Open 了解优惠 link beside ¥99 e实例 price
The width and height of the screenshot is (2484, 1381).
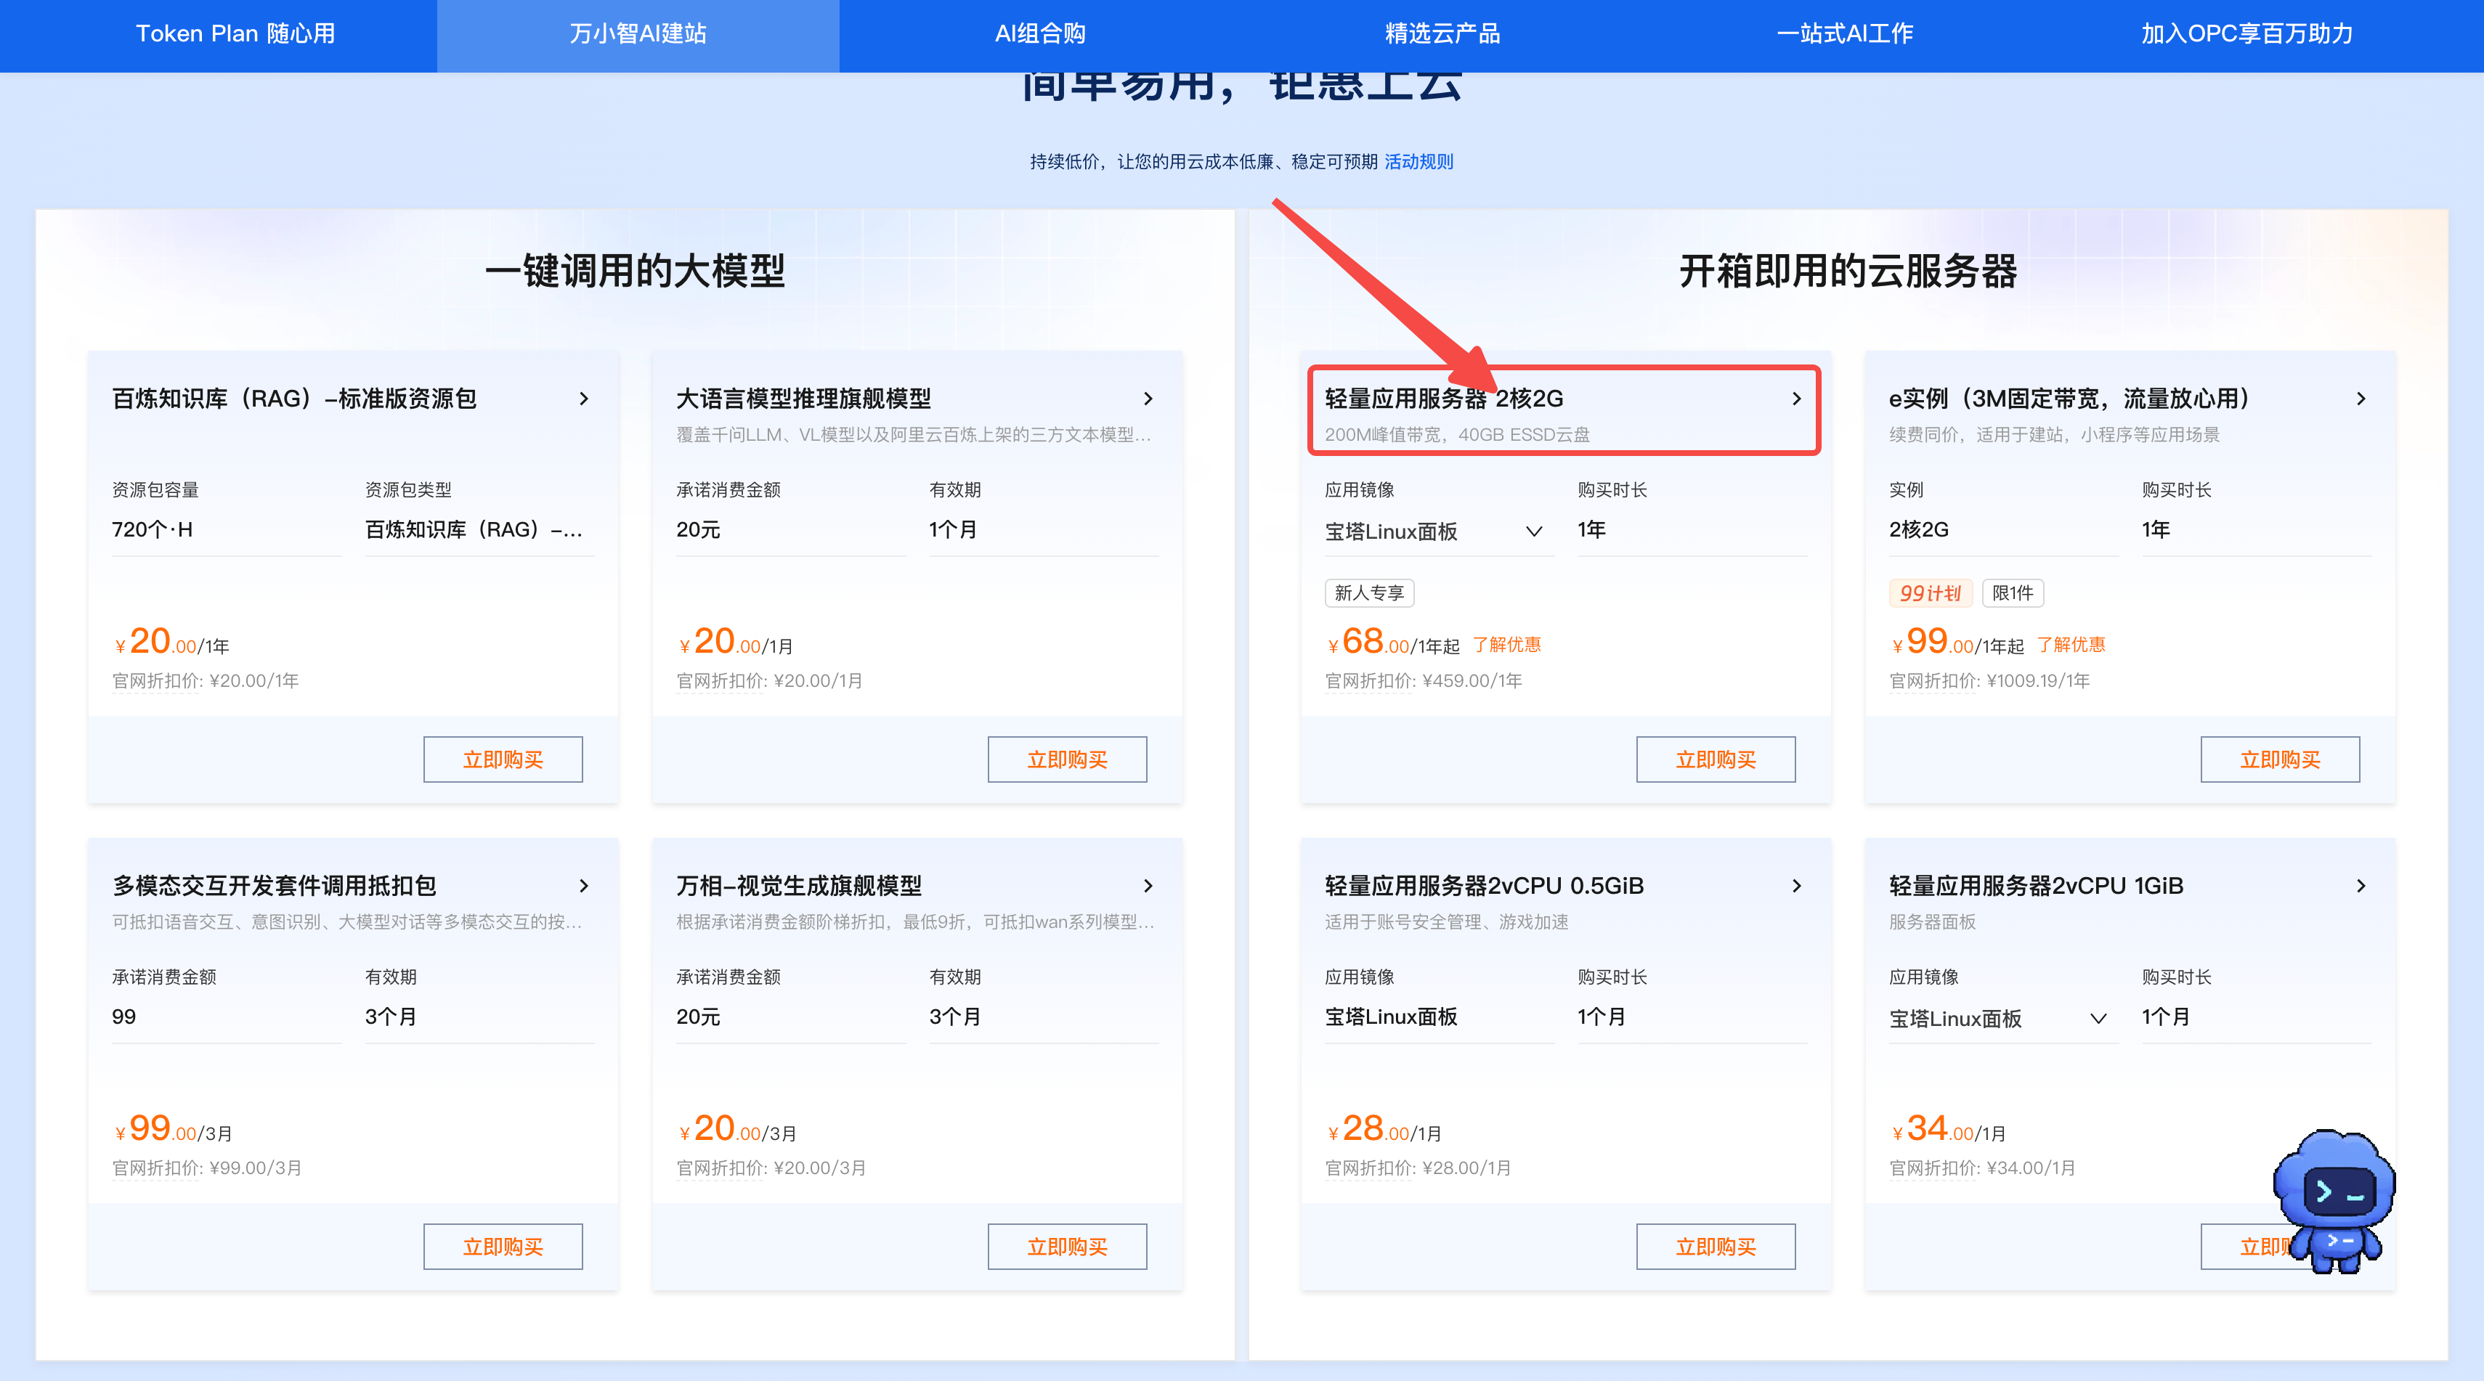[2070, 645]
